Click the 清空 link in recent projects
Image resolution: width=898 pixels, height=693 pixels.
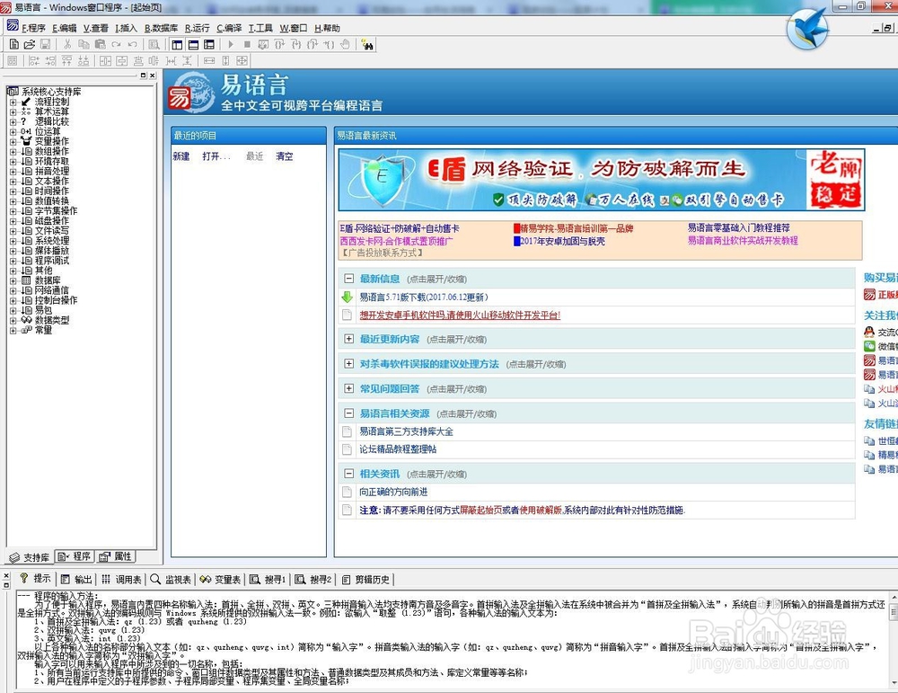(x=284, y=155)
